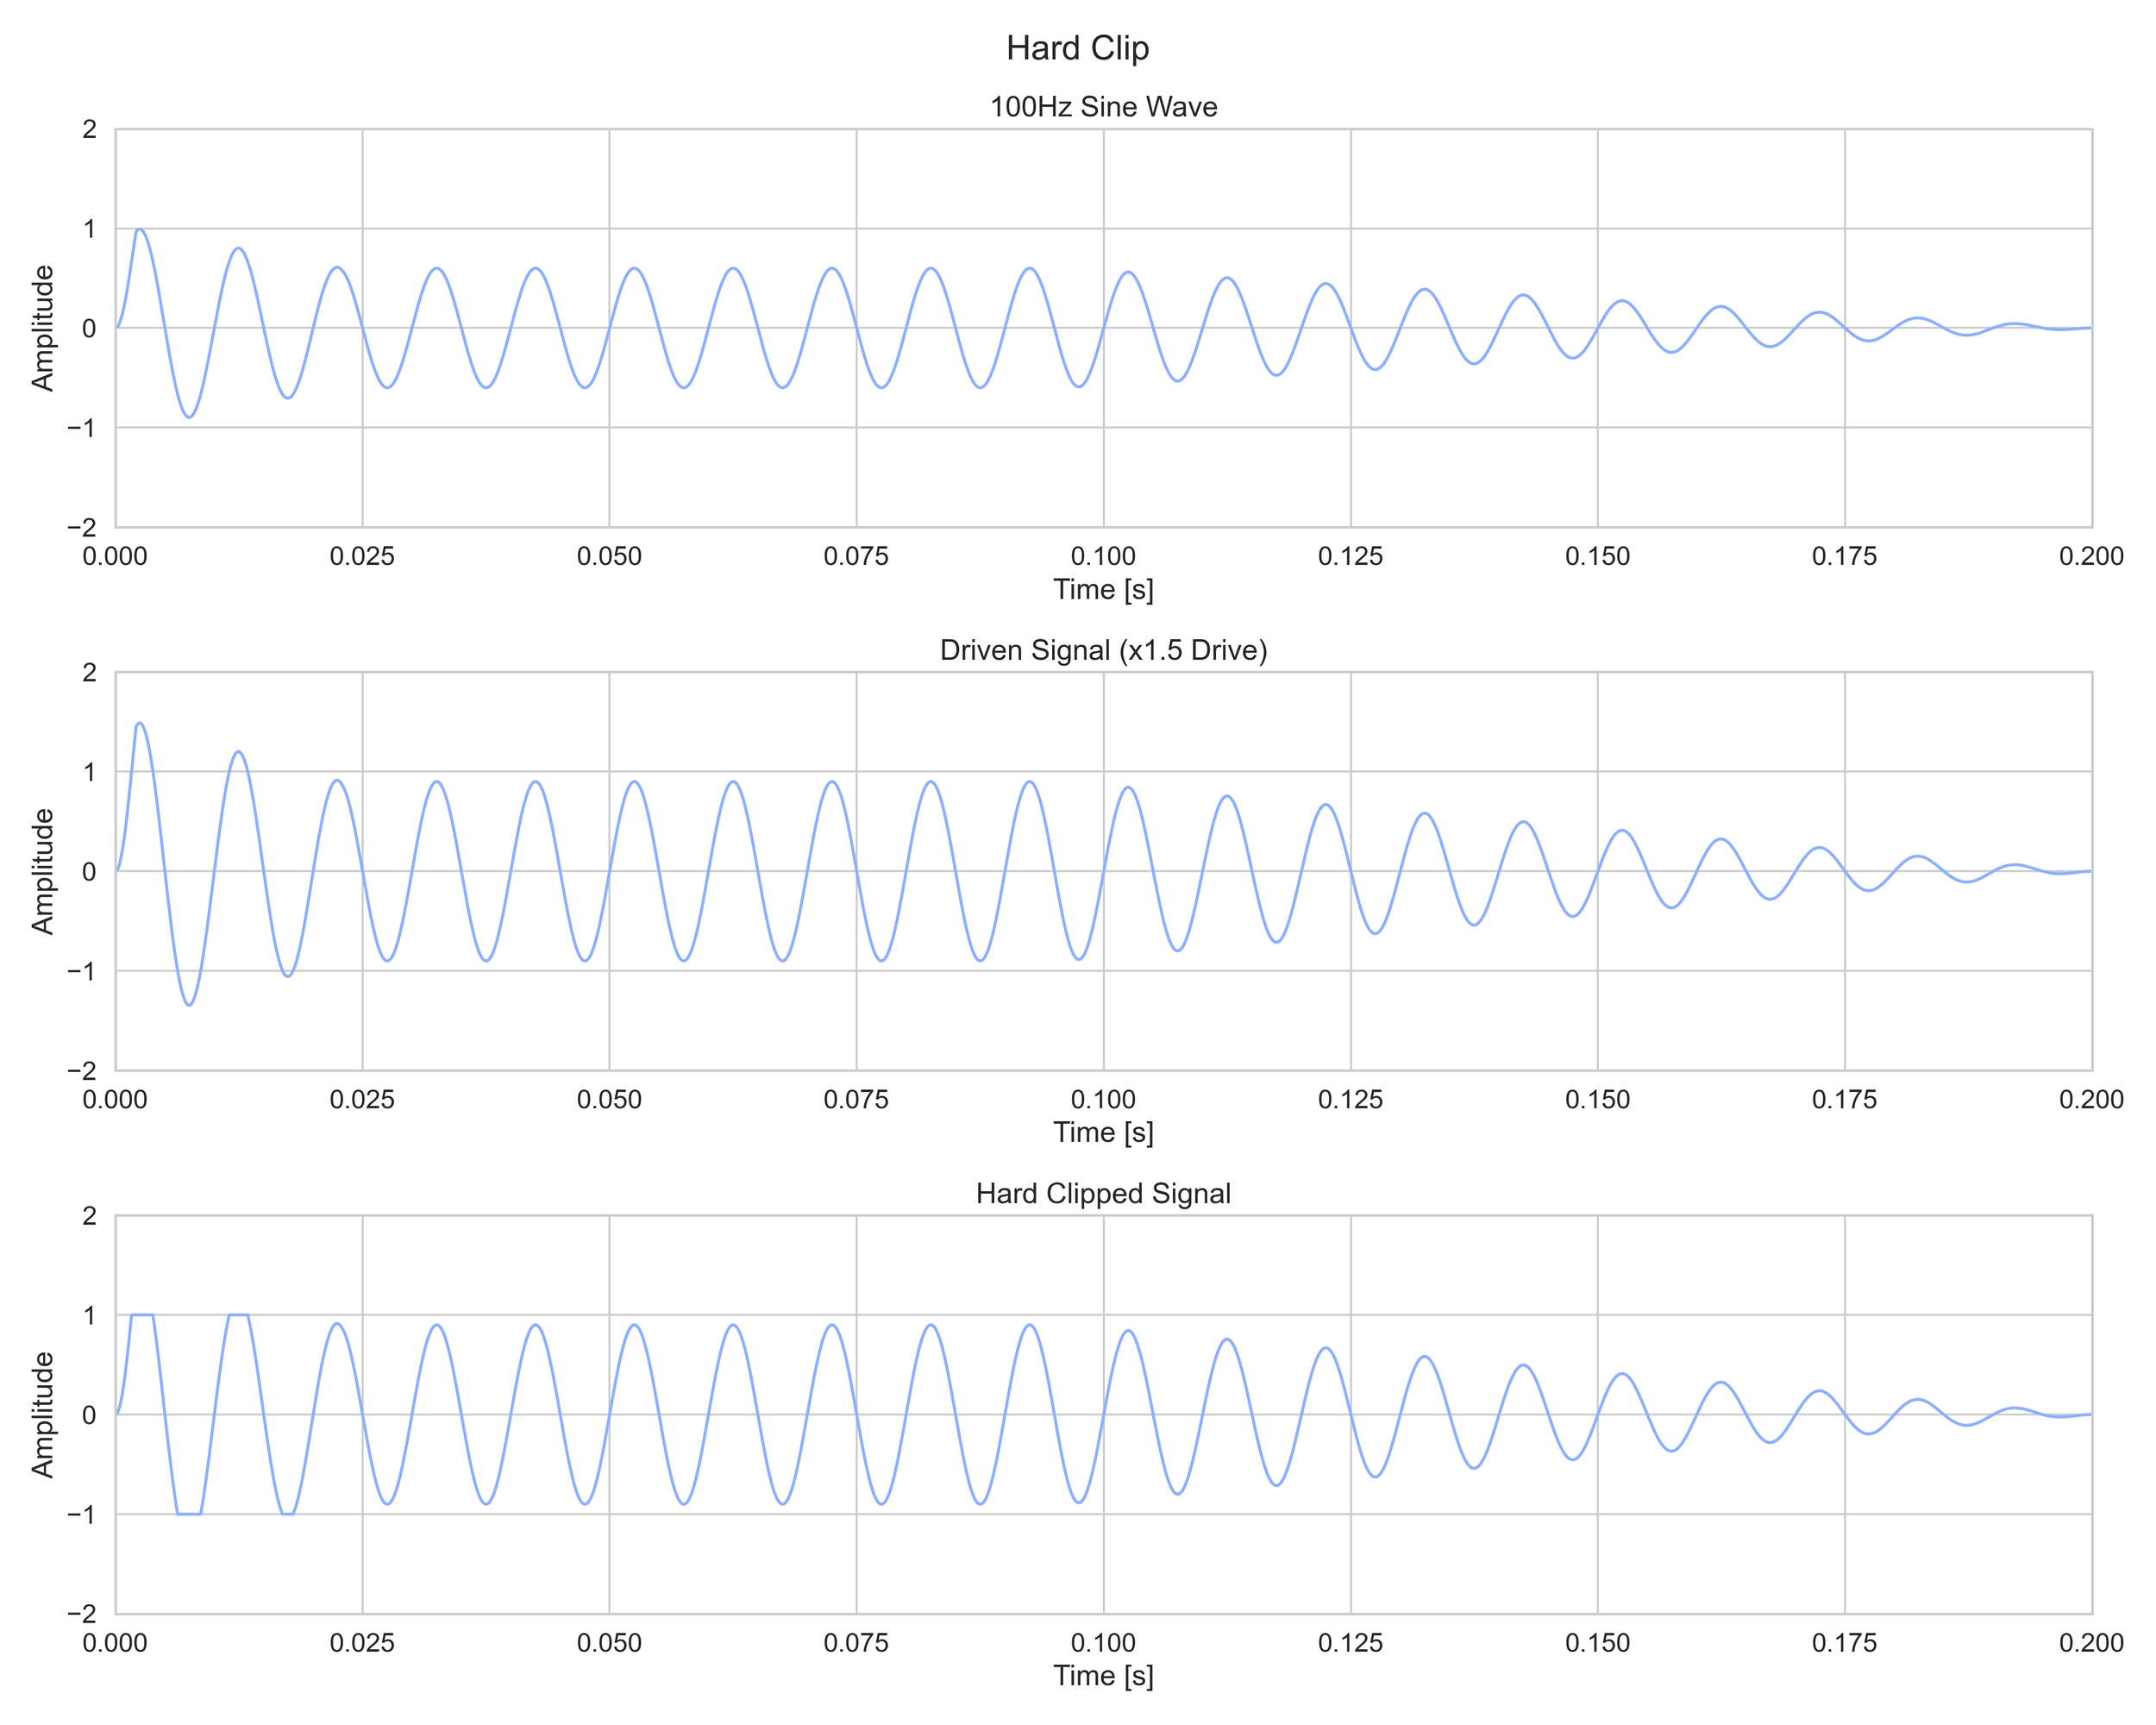Click the '2' y-tick on top plot
Viewport: 2156px width, 1725px height.
point(90,129)
